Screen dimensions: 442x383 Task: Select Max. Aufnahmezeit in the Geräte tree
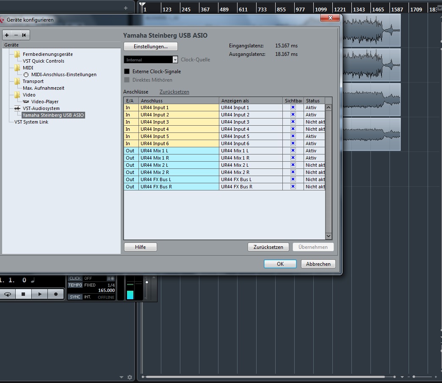point(44,88)
